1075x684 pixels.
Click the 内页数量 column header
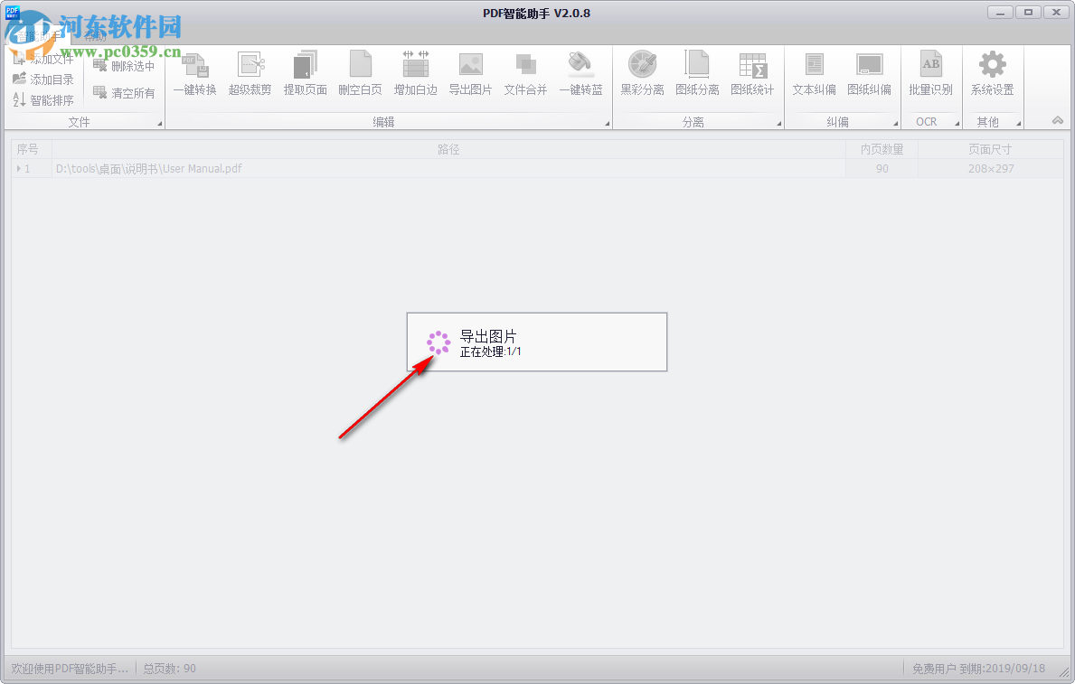click(x=882, y=149)
